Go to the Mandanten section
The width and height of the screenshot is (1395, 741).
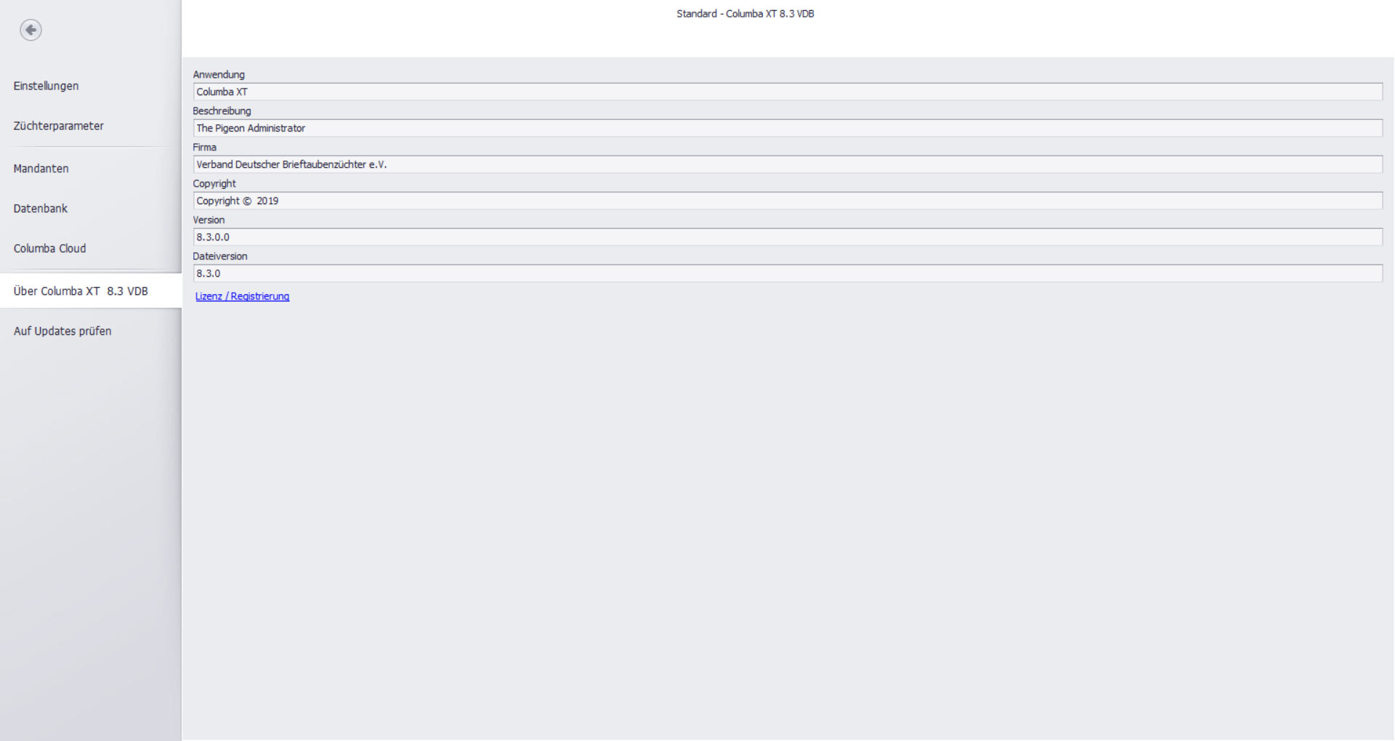point(41,169)
